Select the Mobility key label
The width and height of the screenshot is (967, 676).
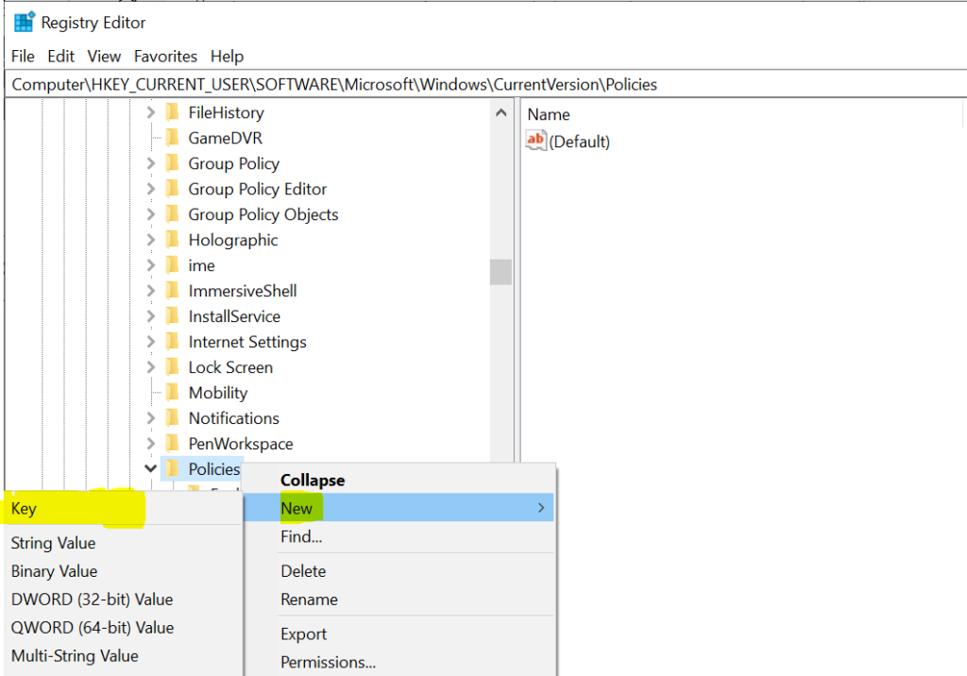[218, 392]
